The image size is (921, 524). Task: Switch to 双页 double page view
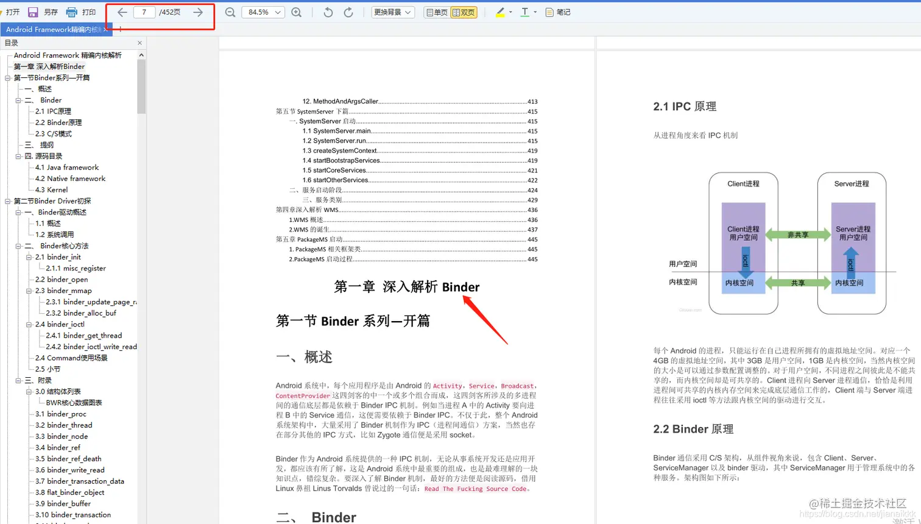click(464, 12)
